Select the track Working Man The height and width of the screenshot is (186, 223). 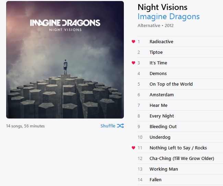click(x=180, y=169)
